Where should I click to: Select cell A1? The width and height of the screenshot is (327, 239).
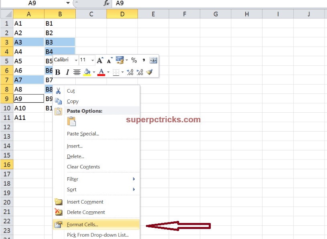[29, 23]
